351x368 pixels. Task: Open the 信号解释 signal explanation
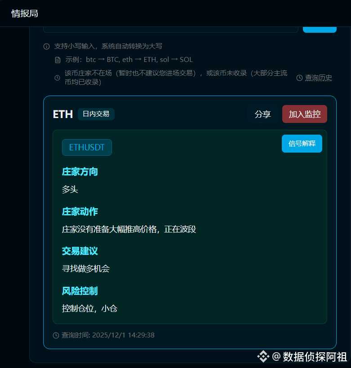pyautogui.click(x=302, y=144)
